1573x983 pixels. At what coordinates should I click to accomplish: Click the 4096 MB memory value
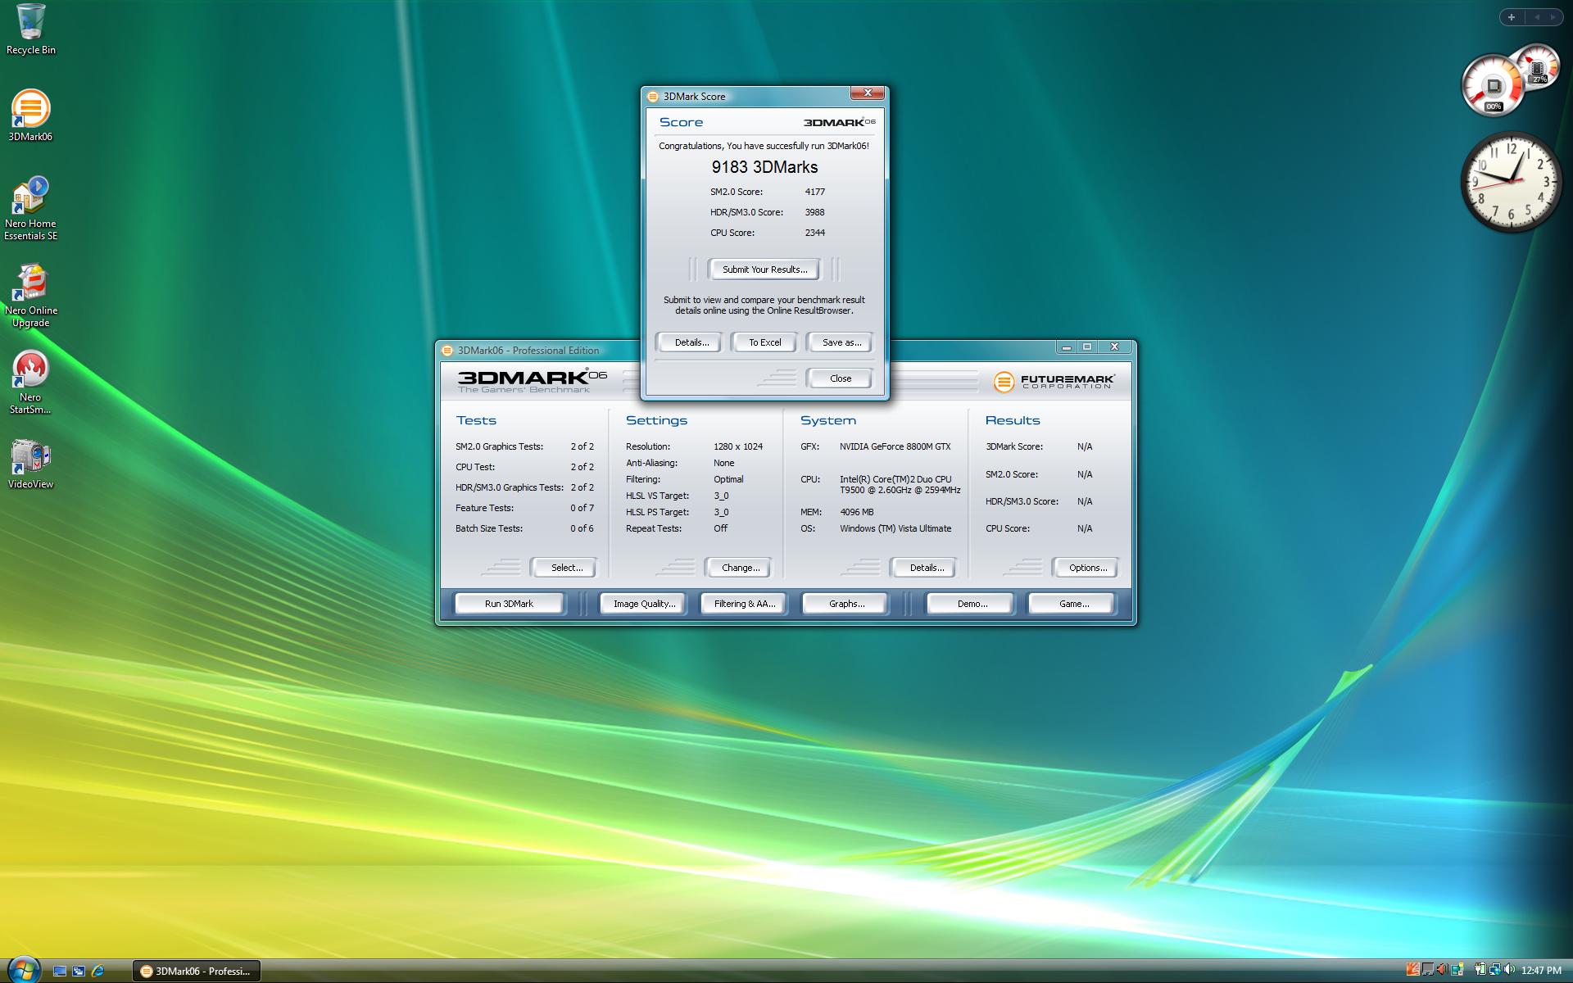856,512
